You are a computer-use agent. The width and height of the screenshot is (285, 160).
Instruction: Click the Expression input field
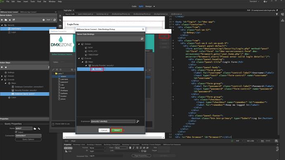tap(113, 121)
